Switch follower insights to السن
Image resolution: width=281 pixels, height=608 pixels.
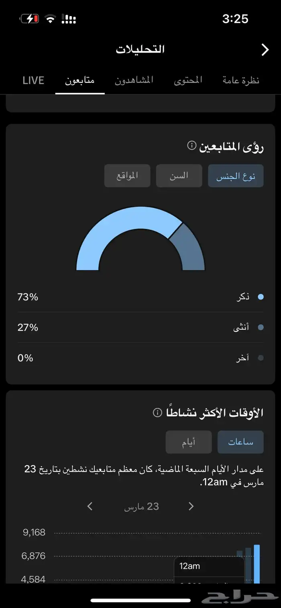[x=179, y=176]
